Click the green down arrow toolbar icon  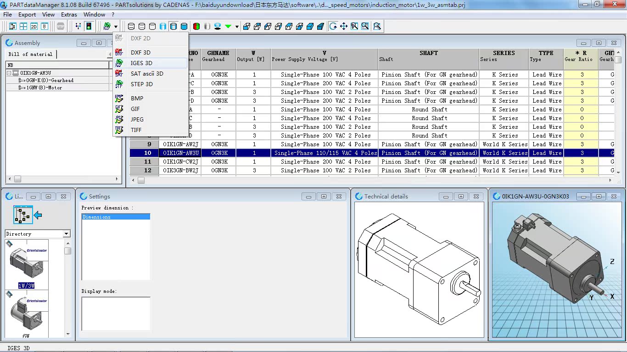point(228,26)
